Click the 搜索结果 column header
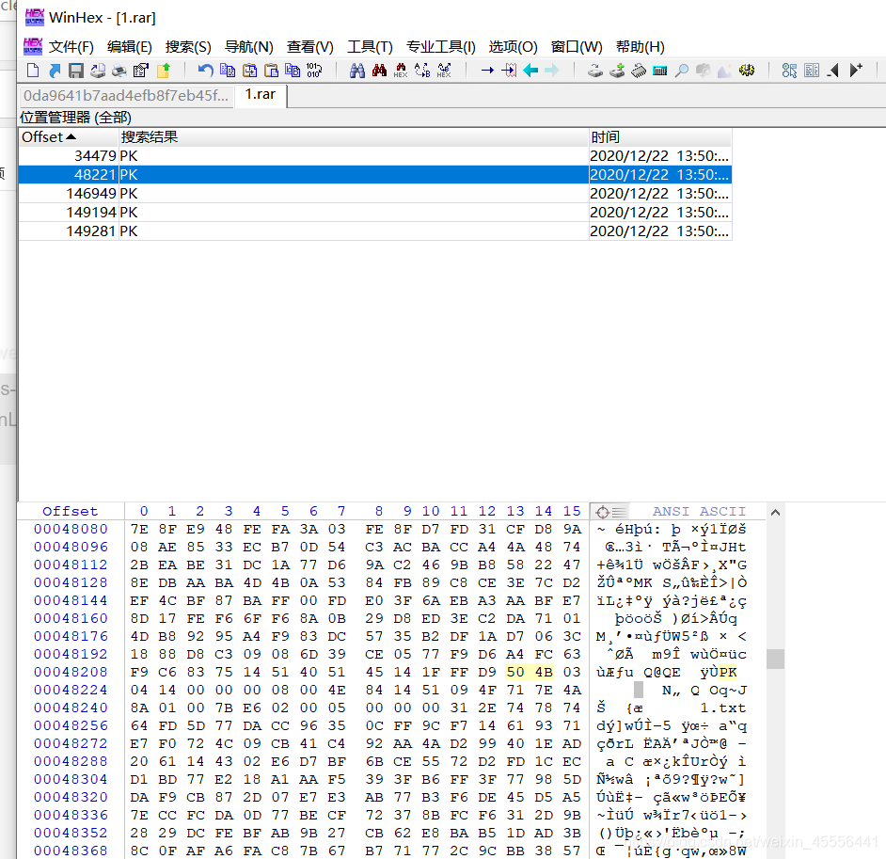This screenshot has height=859, width=886. pos(353,137)
